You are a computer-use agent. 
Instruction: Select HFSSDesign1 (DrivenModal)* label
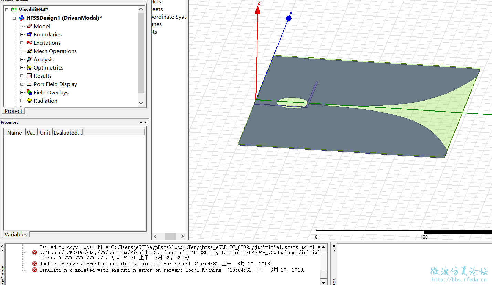click(64, 18)
